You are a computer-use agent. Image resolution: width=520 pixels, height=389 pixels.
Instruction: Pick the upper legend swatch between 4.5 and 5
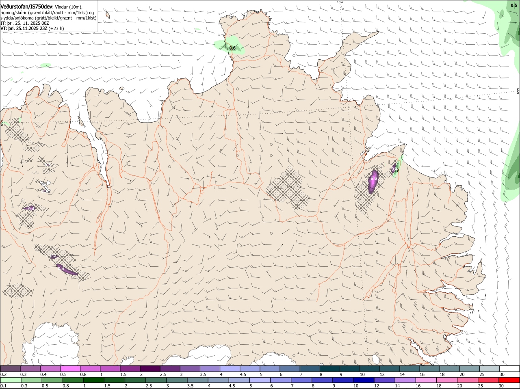click(x=250, y=369)
